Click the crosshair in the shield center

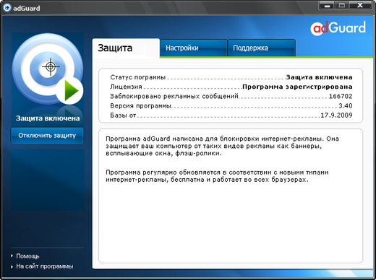[x=51, y=67]
